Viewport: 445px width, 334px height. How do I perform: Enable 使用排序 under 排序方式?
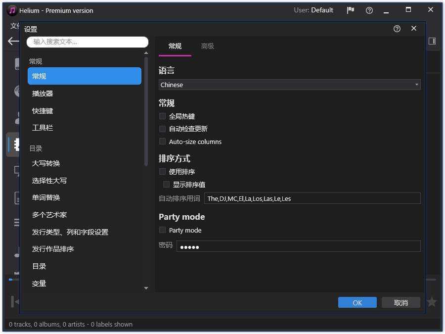click(162, 171)
